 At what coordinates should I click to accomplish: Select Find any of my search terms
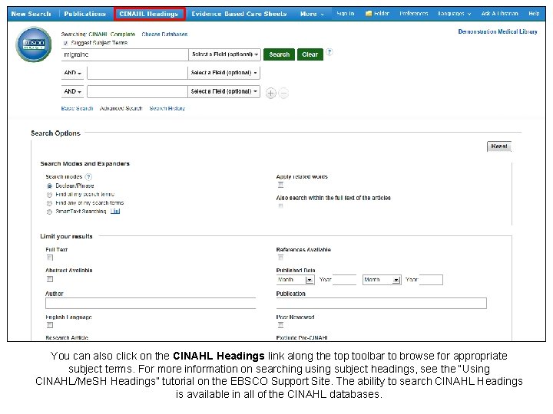pos(49,203)
